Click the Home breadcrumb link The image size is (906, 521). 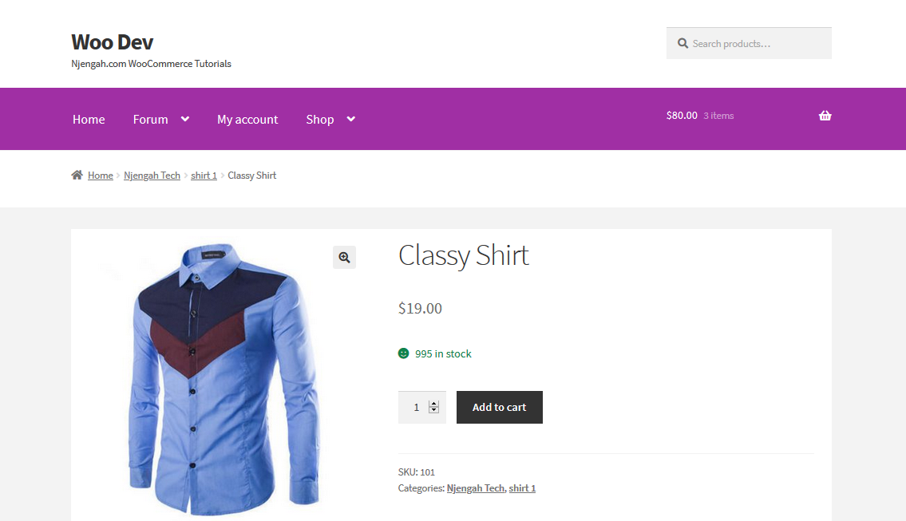[x=101, y=176]
